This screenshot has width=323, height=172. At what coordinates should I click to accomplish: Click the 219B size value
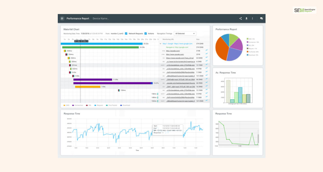click(x=198, y=51)
